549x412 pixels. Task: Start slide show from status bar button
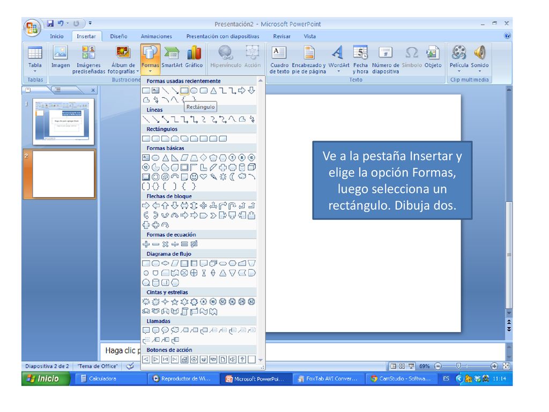point(411,366)
